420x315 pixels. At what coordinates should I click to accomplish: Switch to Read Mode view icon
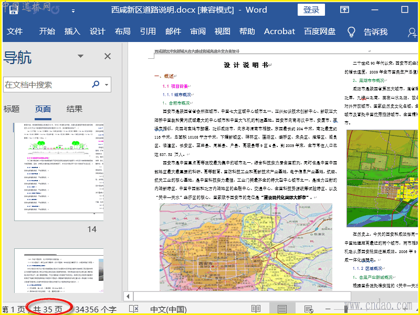256,309
